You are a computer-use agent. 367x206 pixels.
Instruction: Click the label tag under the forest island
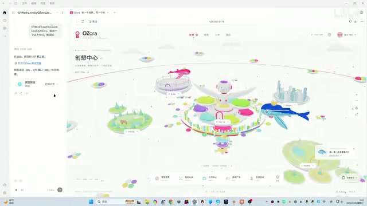click(131, 132)
